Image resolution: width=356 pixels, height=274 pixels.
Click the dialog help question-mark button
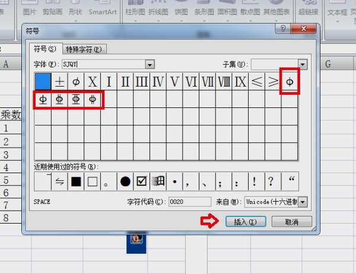(x=283, y=28)
